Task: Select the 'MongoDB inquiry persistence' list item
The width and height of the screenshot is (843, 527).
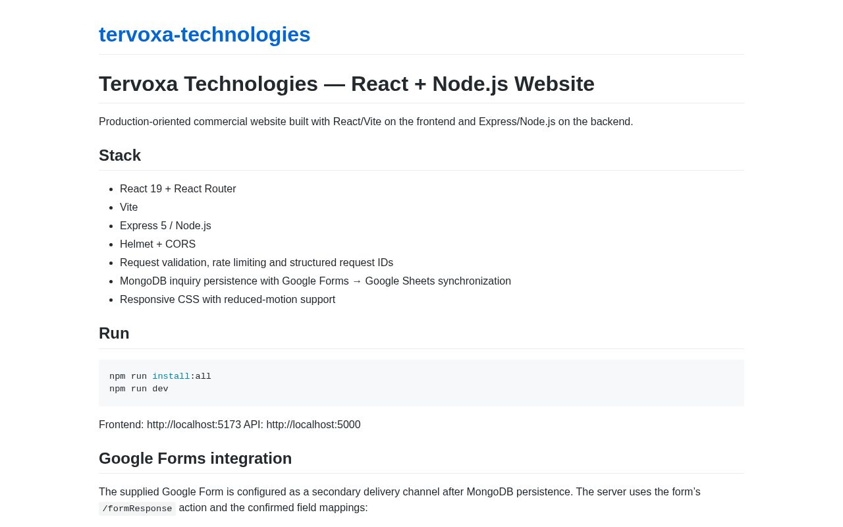Action: point(315,281)
